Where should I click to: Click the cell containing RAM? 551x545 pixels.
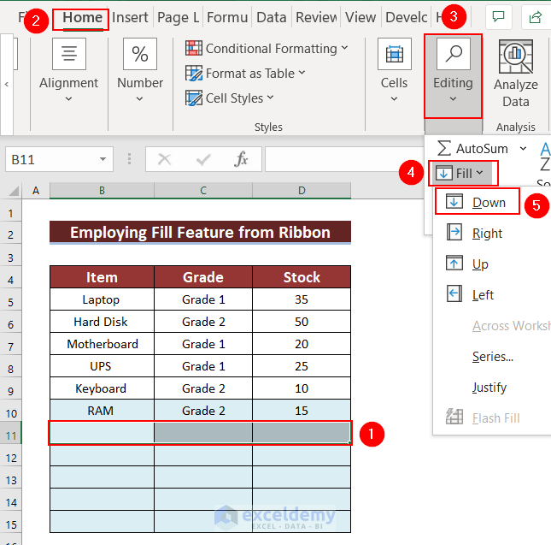tap(102, 410)
